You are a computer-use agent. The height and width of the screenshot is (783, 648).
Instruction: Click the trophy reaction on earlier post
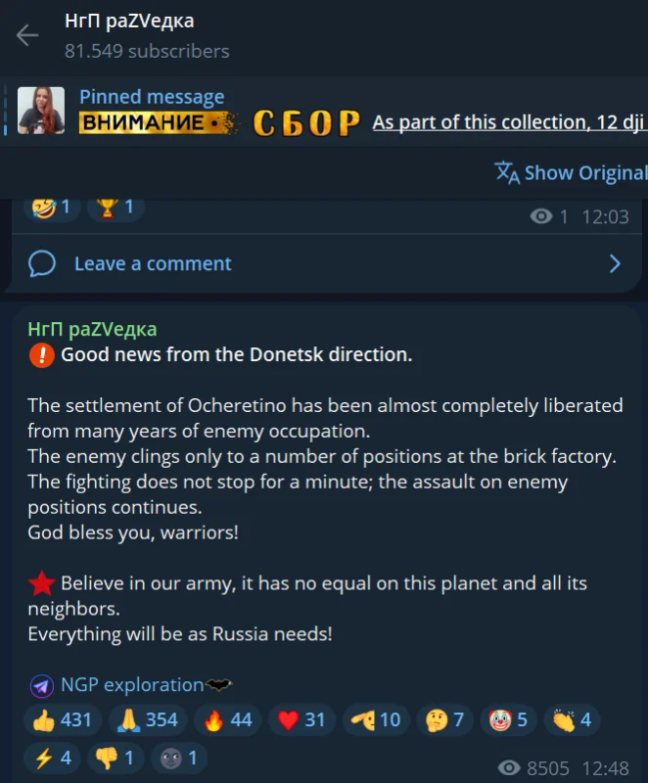[116, 207]
